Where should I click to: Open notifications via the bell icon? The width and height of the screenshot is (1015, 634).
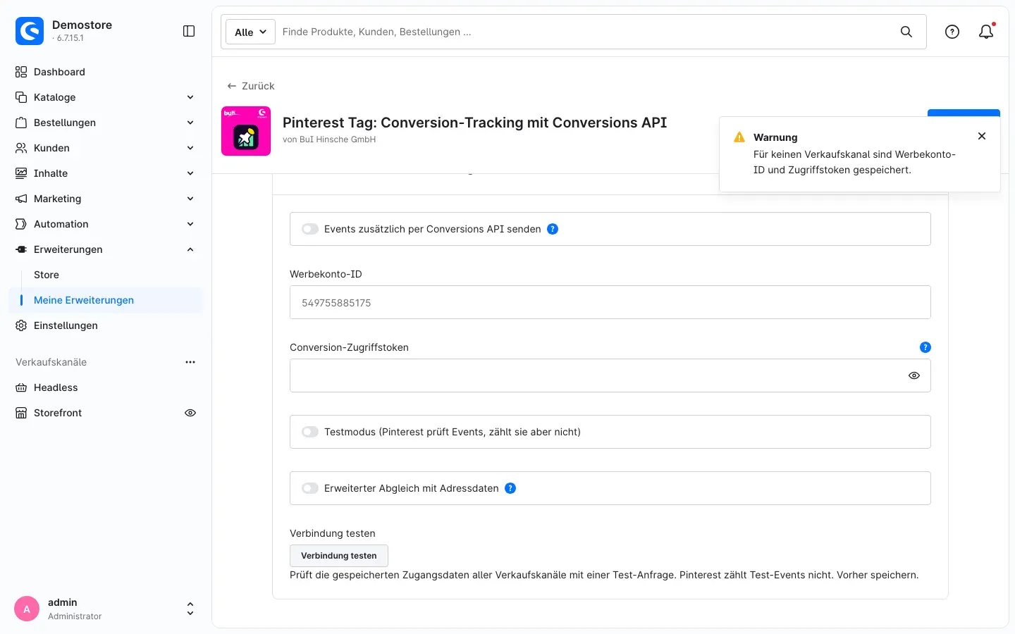pyautogui.click(x=986, y=32)
